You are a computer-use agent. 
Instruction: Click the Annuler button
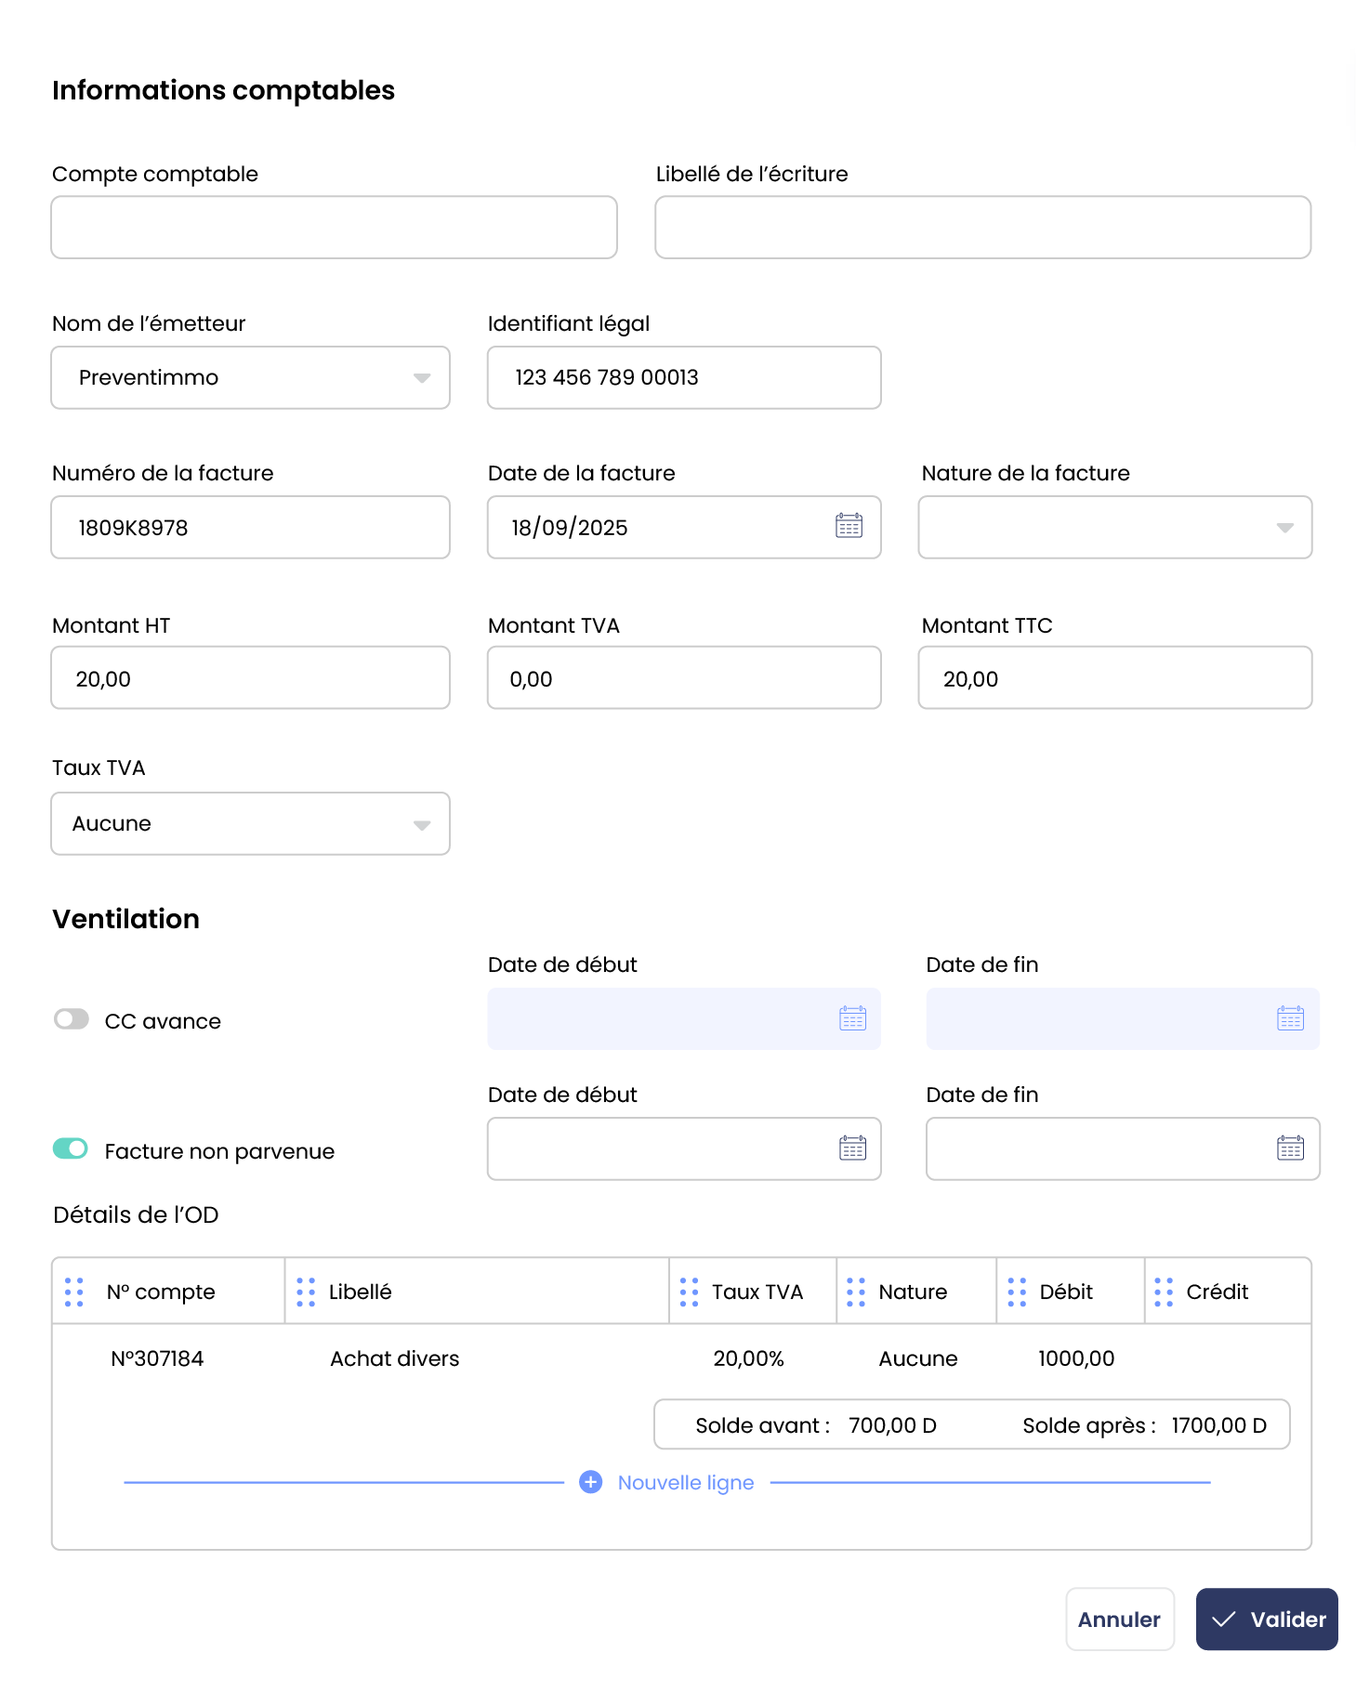point(1119,1620)
